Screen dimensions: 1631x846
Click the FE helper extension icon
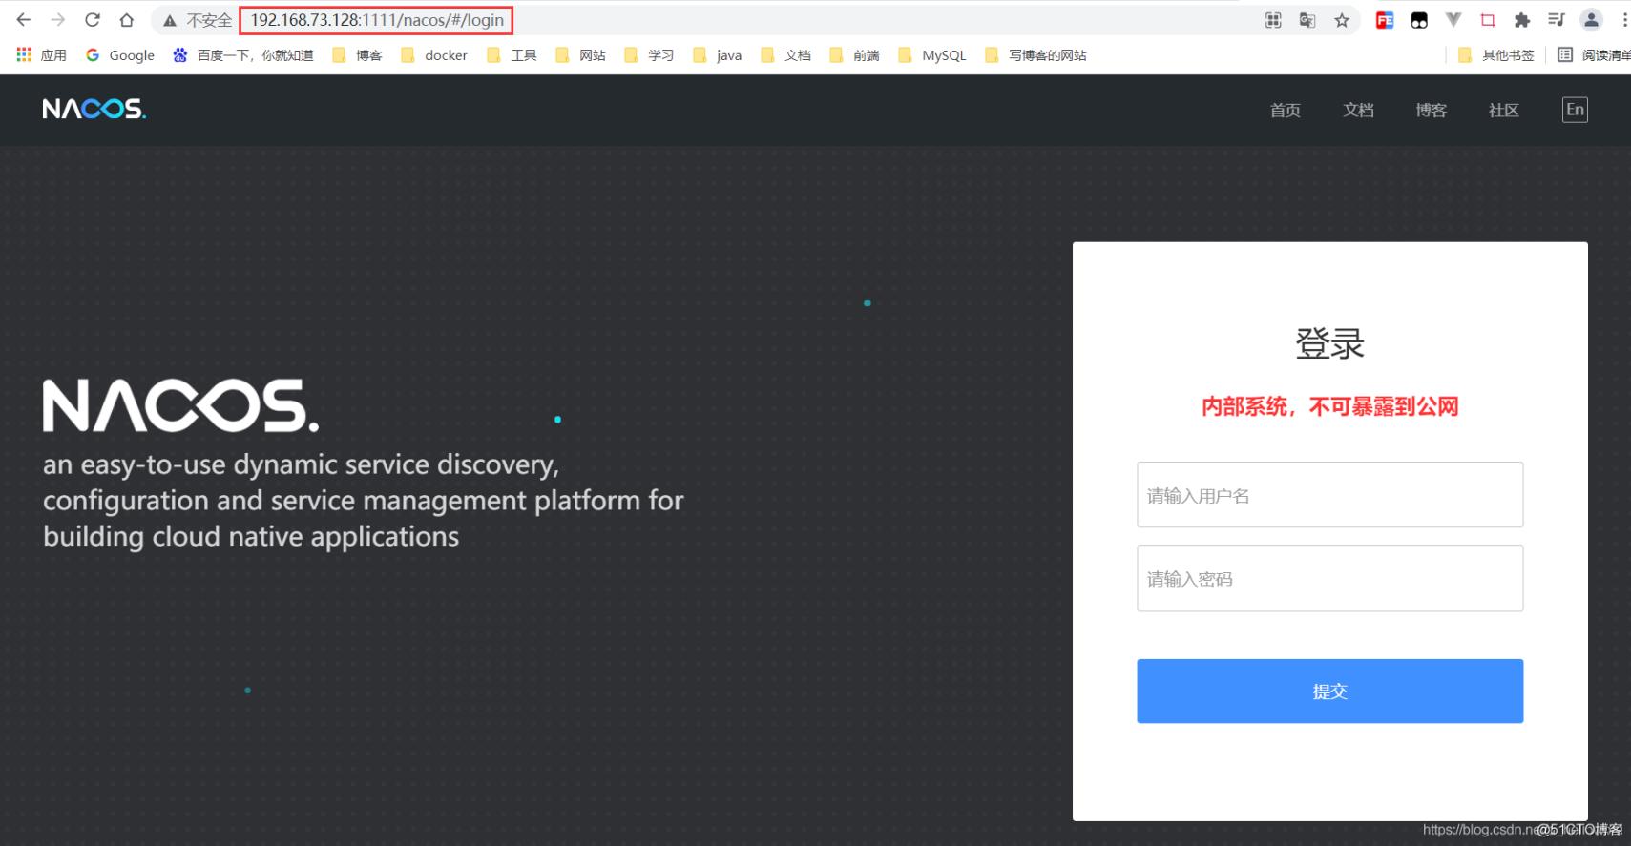[x=1384, y=20]
